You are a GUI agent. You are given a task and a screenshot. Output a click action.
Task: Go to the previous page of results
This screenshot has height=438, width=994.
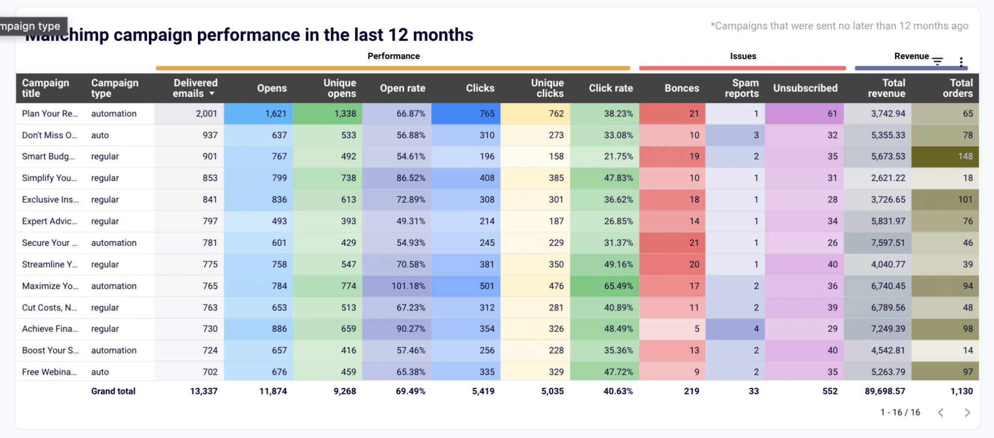coord(941,412)
